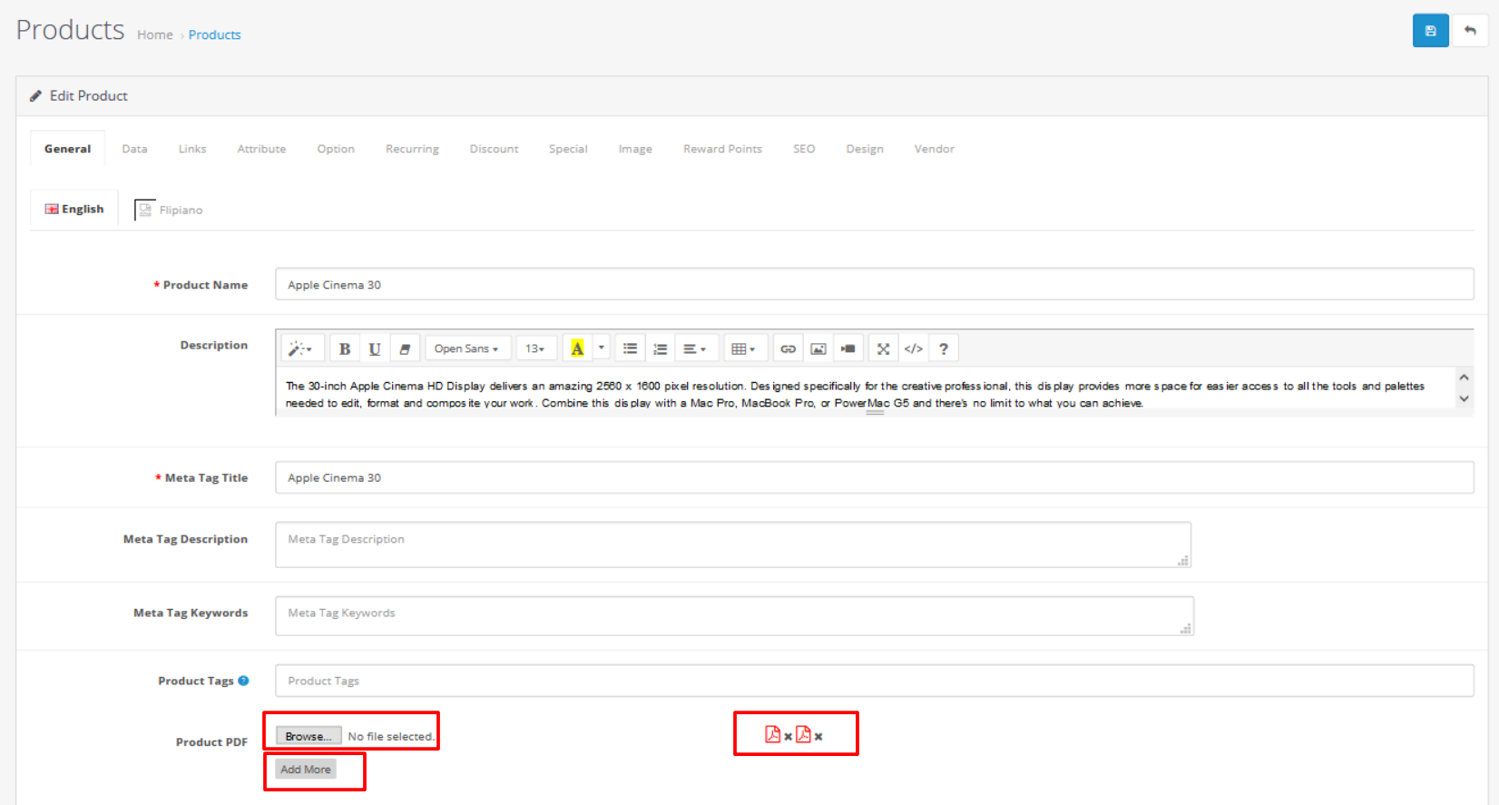This screenshot has height=805, width=1499.
Task: Focus the Meta Tag Title field
Action: [875, 477]
